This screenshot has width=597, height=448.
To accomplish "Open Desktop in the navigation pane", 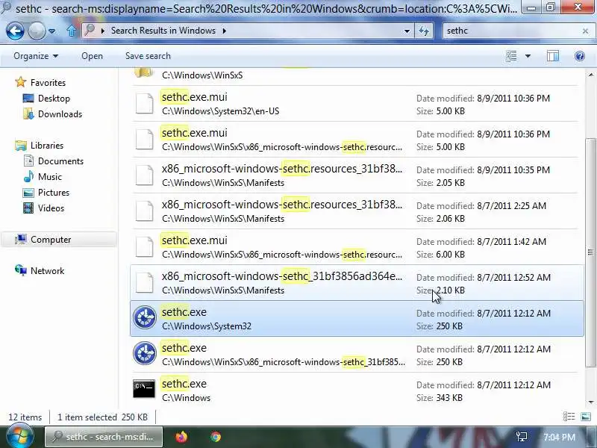I will pyautogui.click(x=54, y=99).
